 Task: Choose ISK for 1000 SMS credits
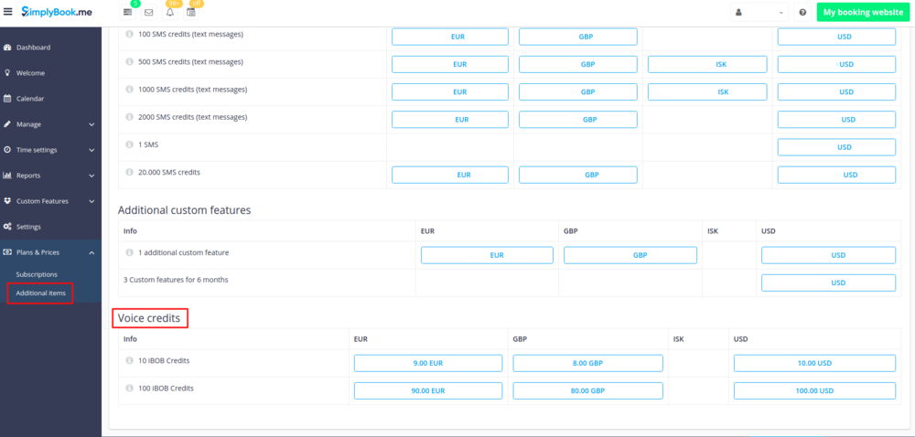[706, 91]
